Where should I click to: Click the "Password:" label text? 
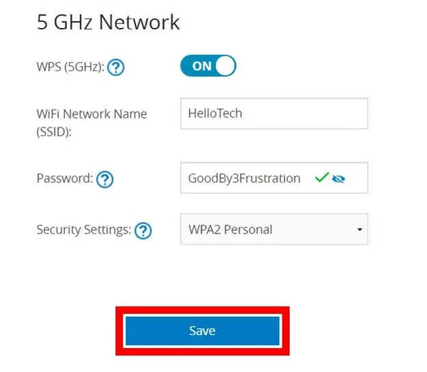64,179
